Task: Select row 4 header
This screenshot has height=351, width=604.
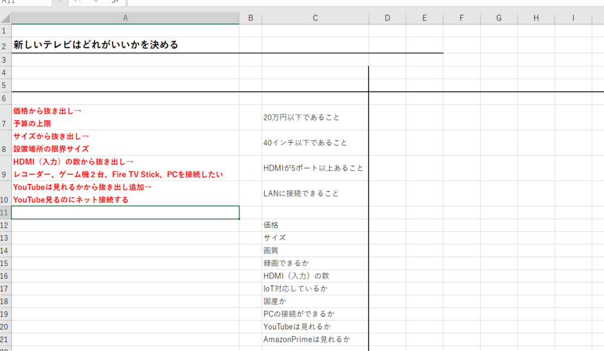Action: click(5, 73)
